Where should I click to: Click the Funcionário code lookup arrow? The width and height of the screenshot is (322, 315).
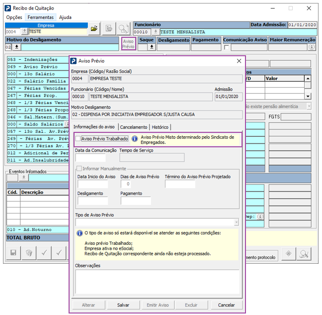[x=156, y=32]
